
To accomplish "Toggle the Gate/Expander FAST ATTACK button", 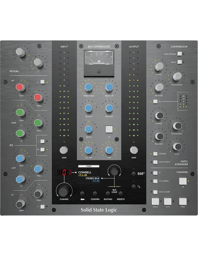I will pos(155,162).
